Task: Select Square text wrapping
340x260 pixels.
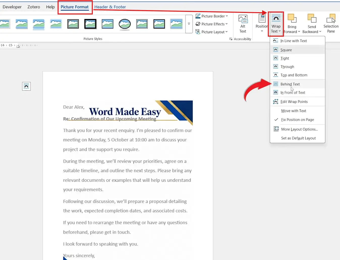Action: click(298, 50)
